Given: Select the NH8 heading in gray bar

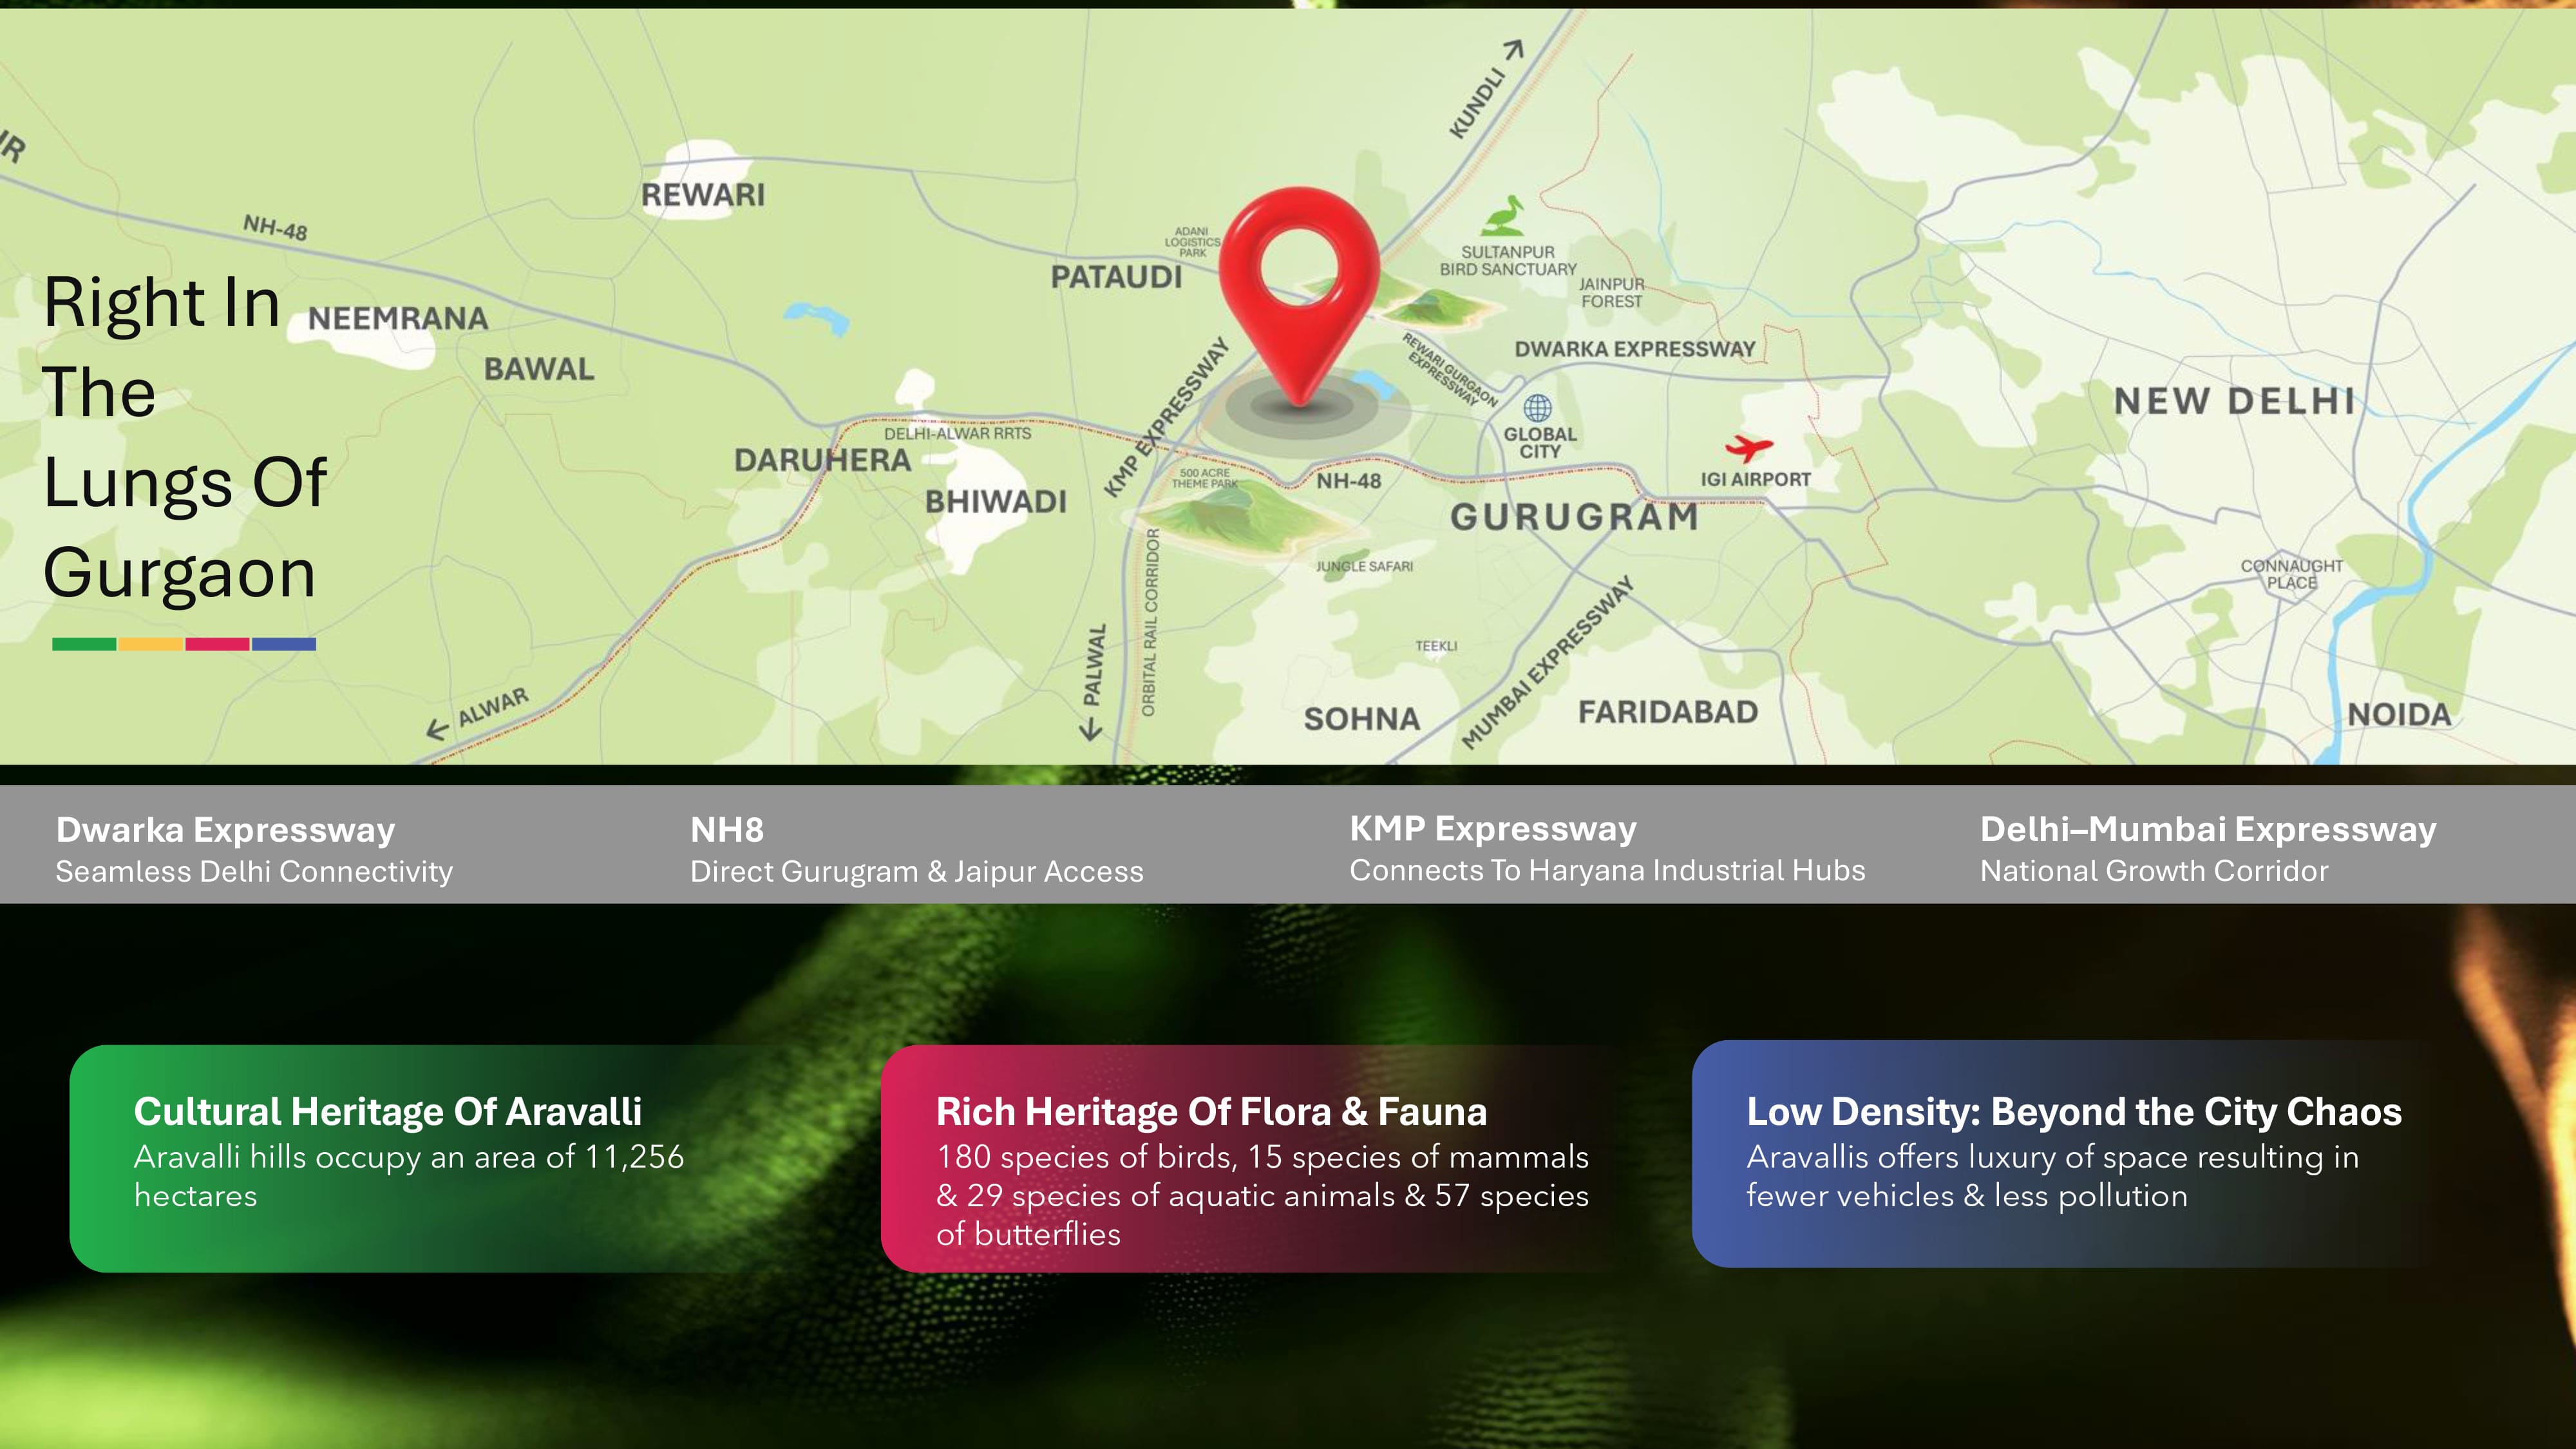Looking at the screenshot, I should [727, 830].
